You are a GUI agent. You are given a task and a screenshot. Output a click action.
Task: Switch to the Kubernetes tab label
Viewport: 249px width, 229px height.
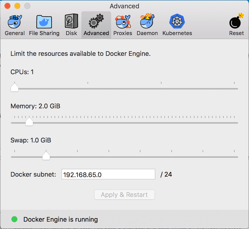pos(177,33)
